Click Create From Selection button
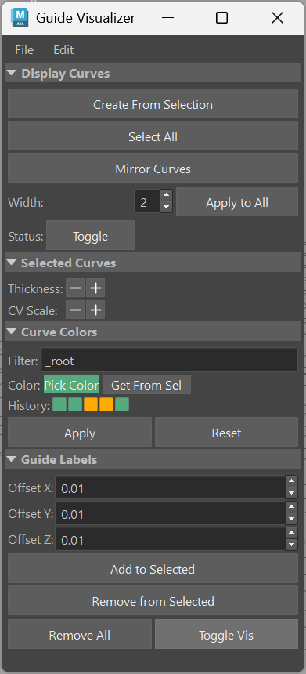The width and height of the screenshot is (306, 674). tap(153, 104)
